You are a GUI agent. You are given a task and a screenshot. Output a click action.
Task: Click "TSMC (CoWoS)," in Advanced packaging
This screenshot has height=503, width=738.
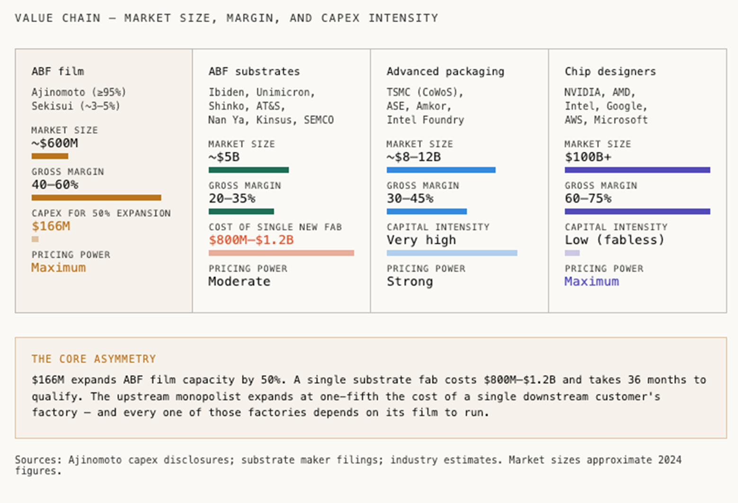[x=425, y=92]
